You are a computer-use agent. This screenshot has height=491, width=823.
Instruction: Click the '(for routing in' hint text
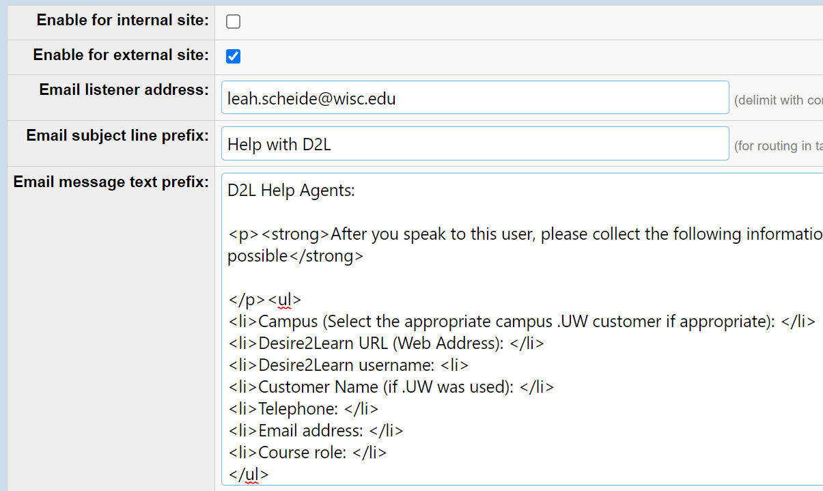coord(778,146)
